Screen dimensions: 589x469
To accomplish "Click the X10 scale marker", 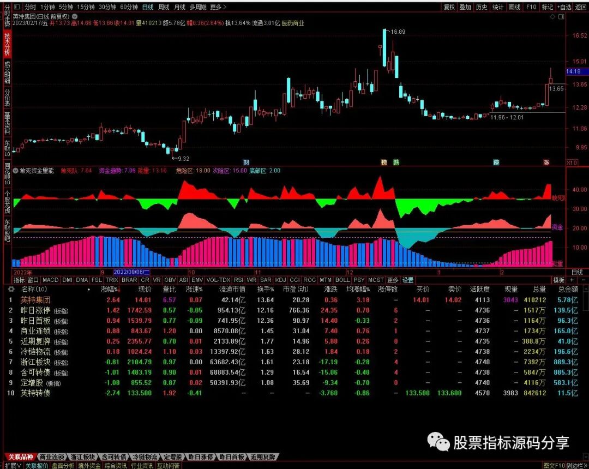I will 572,163.
